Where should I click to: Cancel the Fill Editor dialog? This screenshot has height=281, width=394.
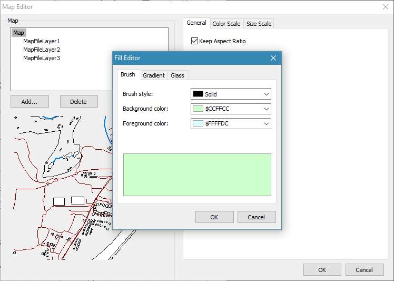coord(257,217)
